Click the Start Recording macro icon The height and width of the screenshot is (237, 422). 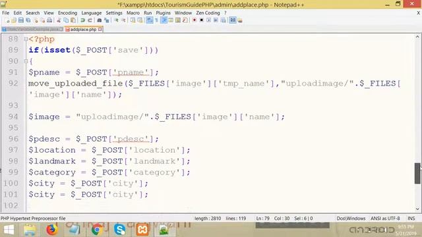point(195,20)
